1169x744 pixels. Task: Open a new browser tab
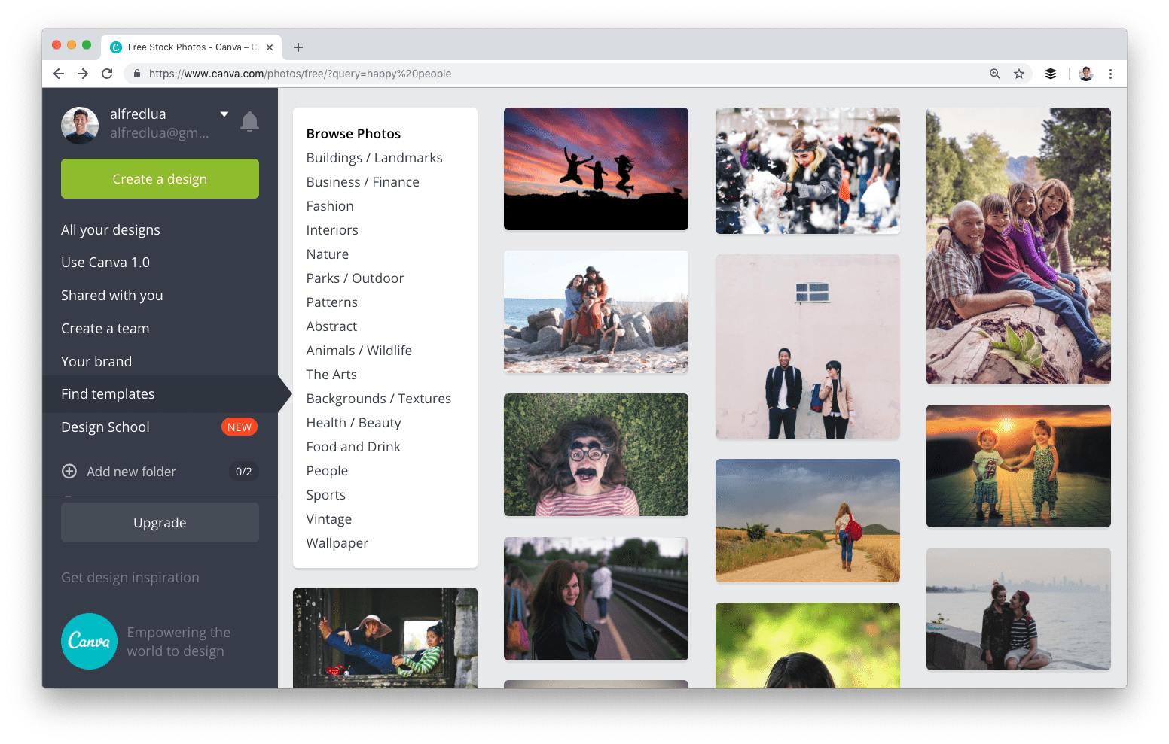[298, 47]
